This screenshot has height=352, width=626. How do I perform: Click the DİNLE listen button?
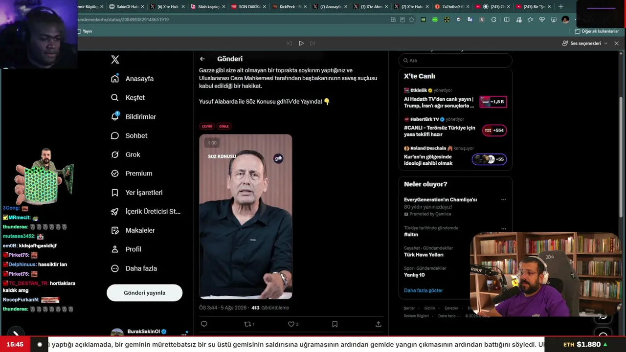(224, 126)
